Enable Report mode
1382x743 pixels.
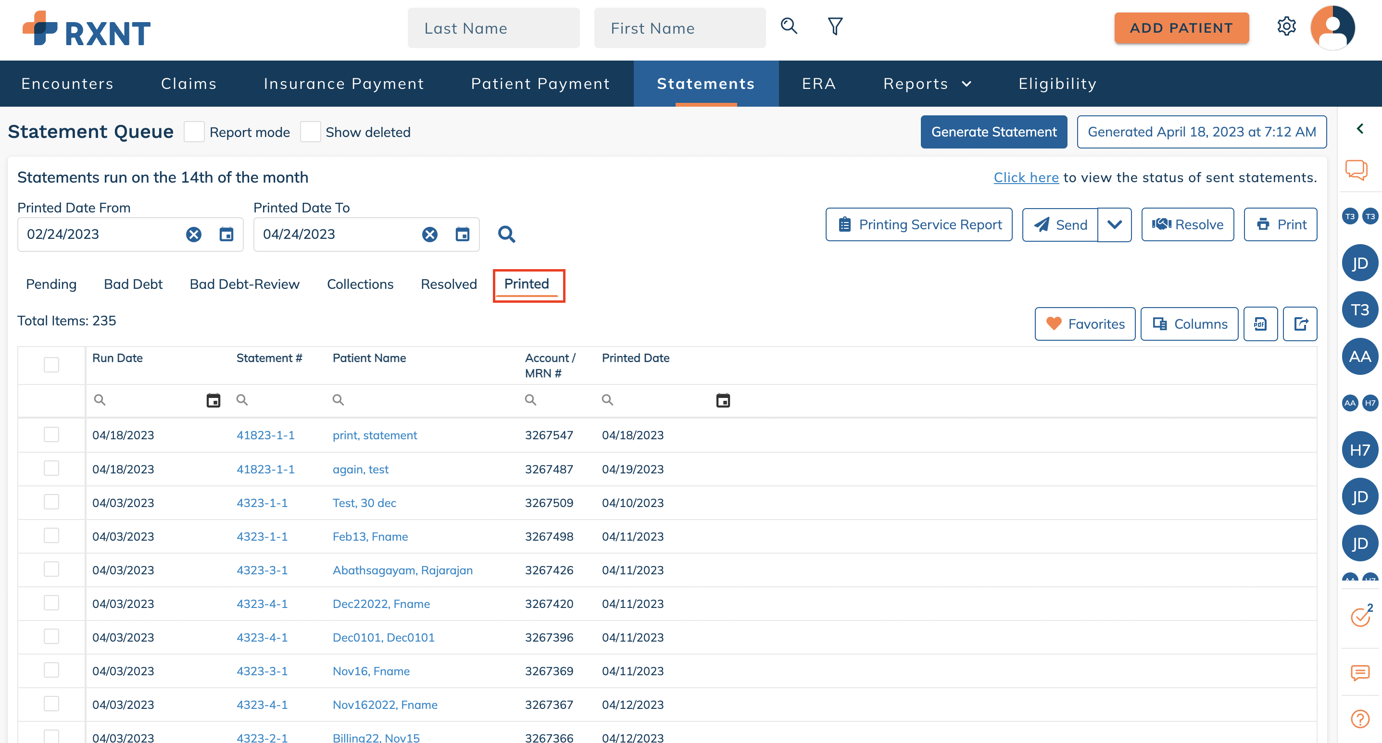coord(194,131)
